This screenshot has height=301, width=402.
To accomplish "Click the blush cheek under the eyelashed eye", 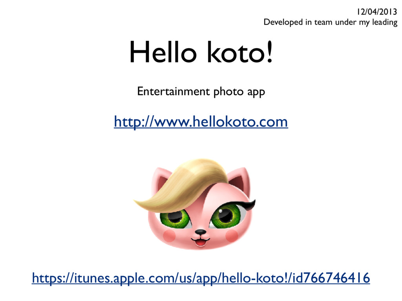I will pyautogui.click(x=232, y=236).
